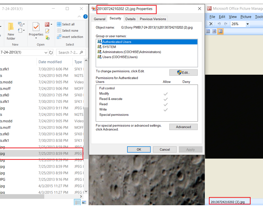The height and width of the screenshot is (209, 263).
Task: Switch to Filmstrip view in Picture Manager
Action: (x=214, y=32)
